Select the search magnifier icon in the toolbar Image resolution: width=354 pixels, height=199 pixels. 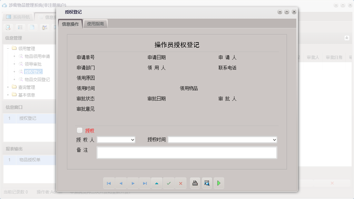click(x=8, y=27)
